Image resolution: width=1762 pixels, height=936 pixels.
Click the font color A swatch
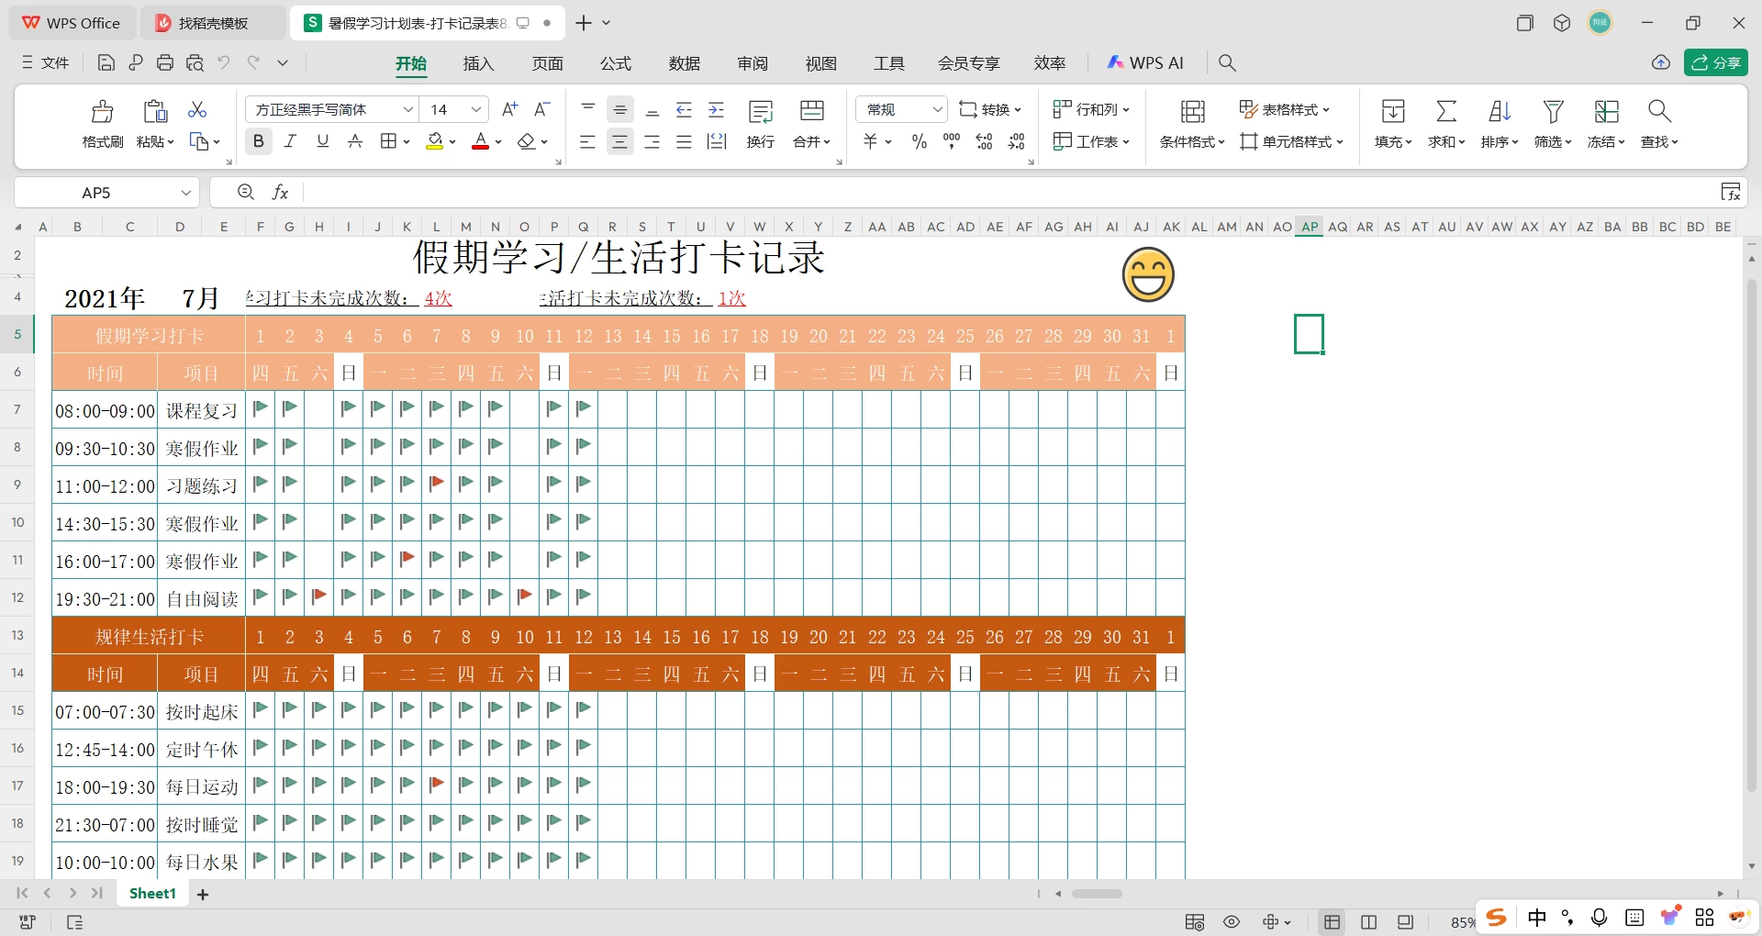[480, 141]
